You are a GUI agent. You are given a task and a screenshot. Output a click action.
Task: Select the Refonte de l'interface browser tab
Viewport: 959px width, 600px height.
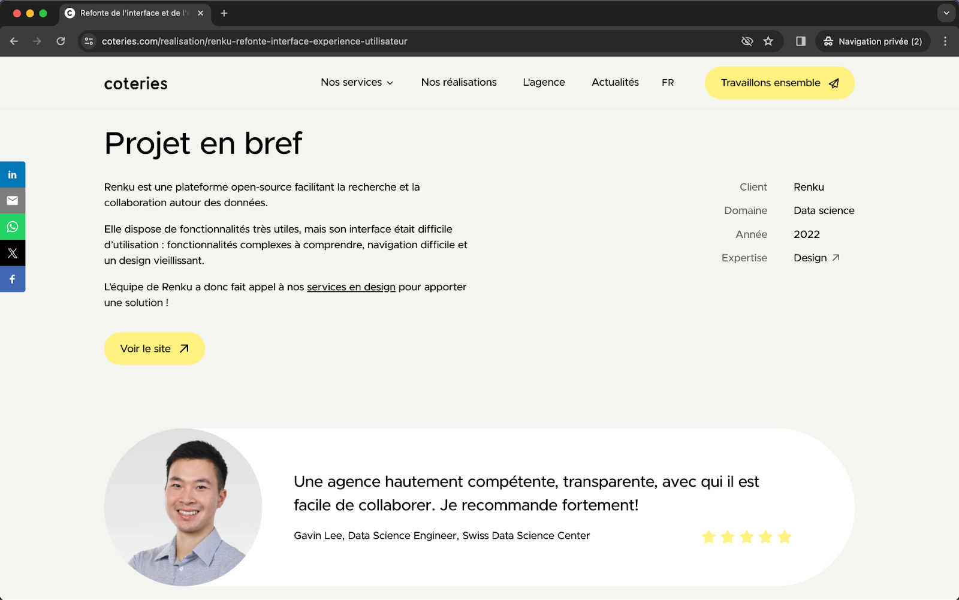tap(135, 13)
